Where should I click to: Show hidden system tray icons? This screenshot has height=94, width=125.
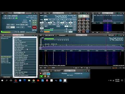[109, 80]
